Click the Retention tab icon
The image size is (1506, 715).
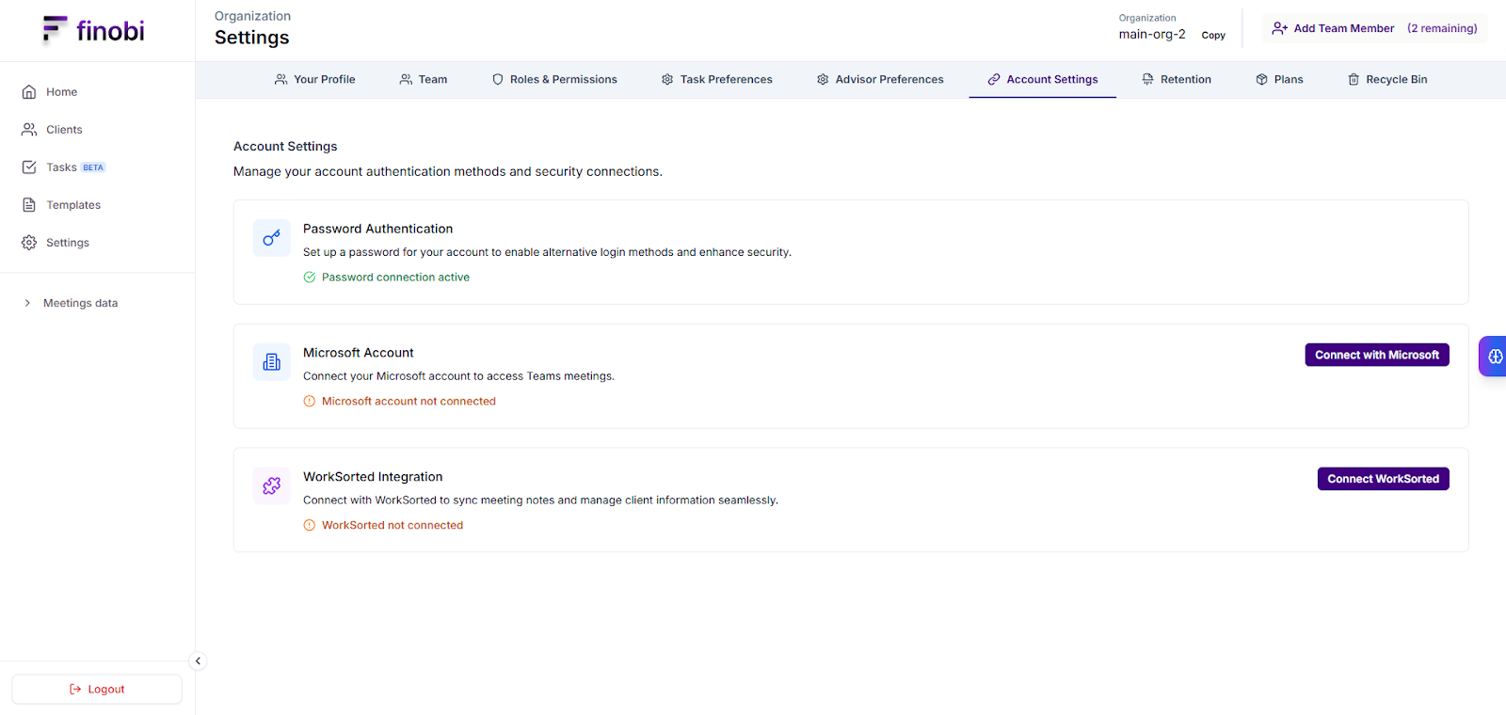point(1147,80)
